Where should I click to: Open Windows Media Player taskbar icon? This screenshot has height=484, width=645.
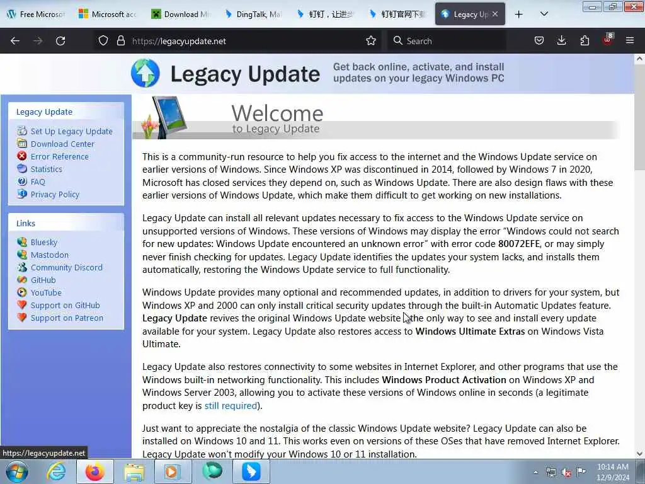173,471
